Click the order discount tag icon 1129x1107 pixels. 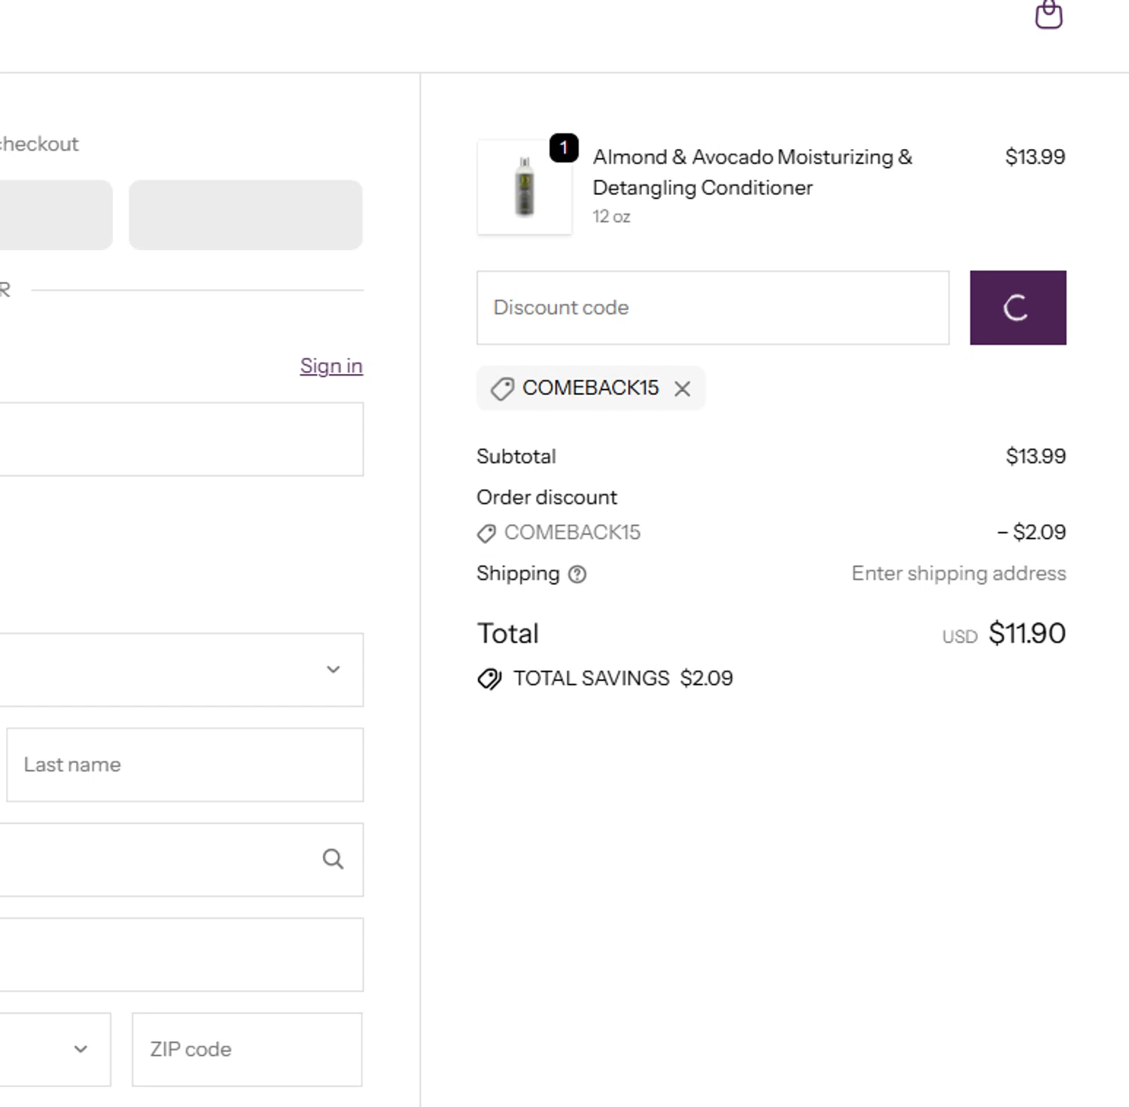point(486,533)
